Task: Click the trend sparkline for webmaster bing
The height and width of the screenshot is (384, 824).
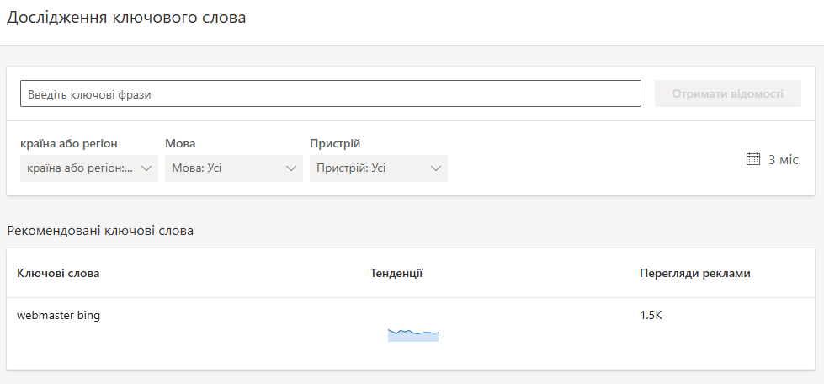Action: (x=412, y=335)
